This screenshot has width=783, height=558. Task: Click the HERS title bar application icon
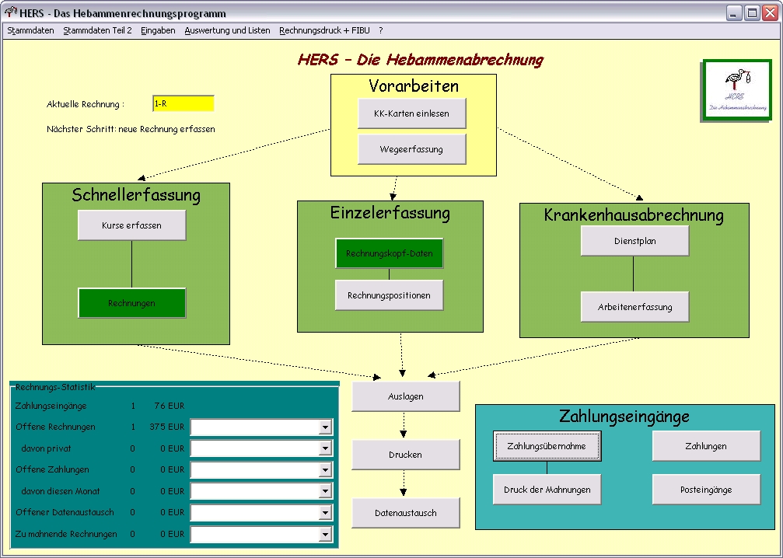[11, 13]
